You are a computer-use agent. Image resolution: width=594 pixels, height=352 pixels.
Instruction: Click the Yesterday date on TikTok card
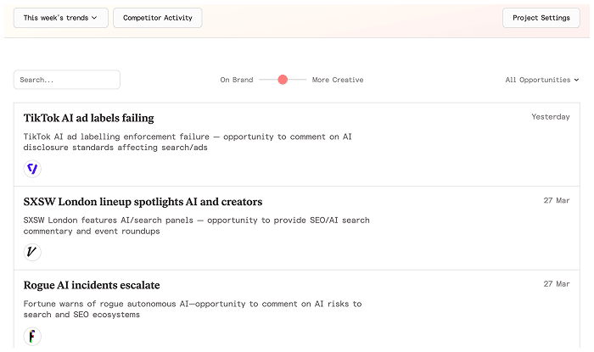click(551, 117)
